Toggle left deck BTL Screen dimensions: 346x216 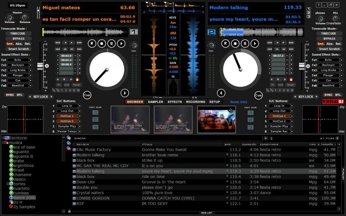coord(19,95)
